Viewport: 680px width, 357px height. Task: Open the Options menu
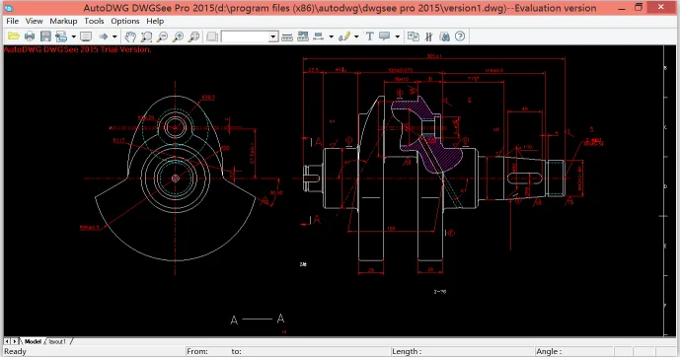coord(125,21)
